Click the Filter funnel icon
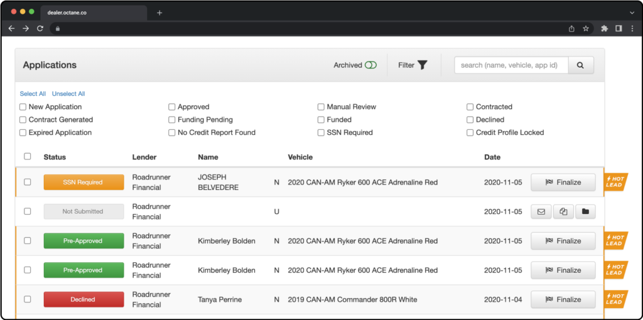Image resolution: width=643 pixels, height=320 pixels. tap(422, 65)
